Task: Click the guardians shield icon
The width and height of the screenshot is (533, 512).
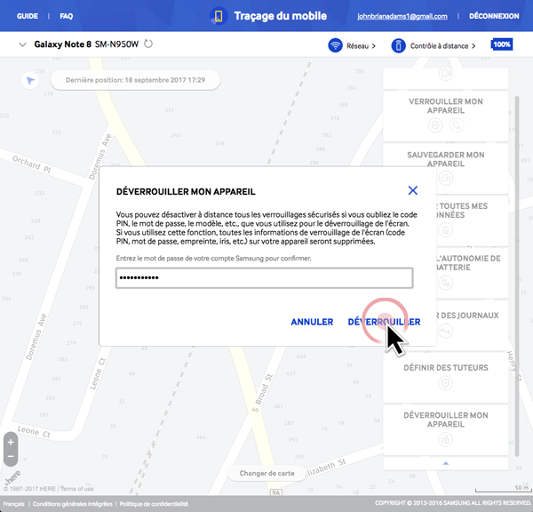Action: point(445,383)
